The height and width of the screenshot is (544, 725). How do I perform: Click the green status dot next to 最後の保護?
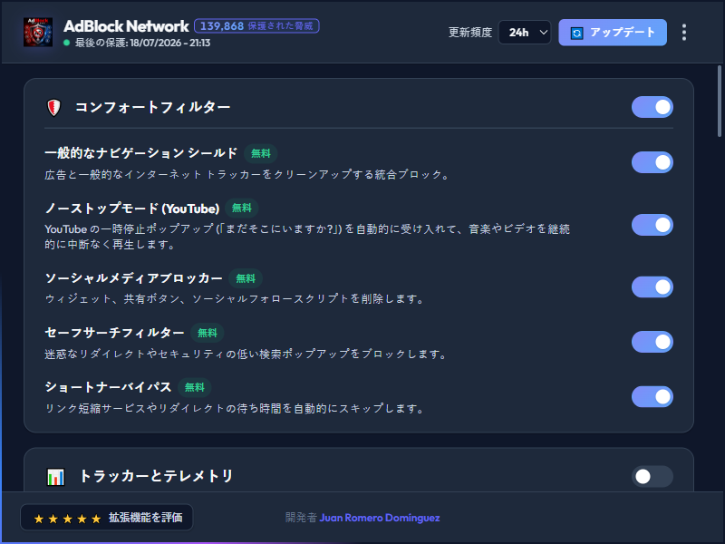(x=66, y=43)
